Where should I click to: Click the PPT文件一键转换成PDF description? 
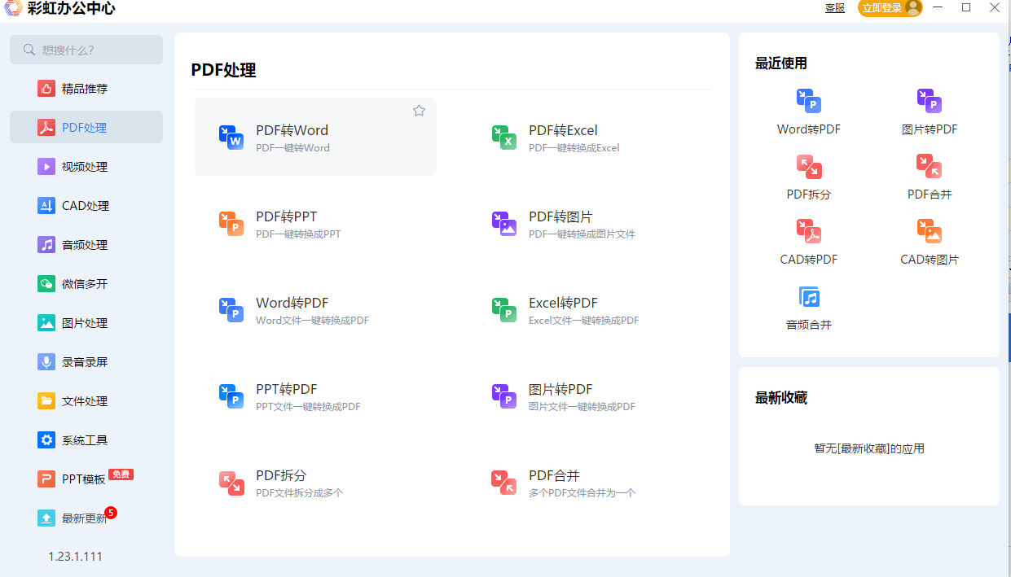308,407
